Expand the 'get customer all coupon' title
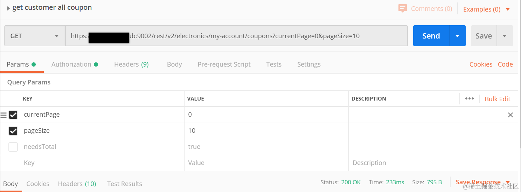The width and height of the screenshot is (521, 192). point(8,8)
